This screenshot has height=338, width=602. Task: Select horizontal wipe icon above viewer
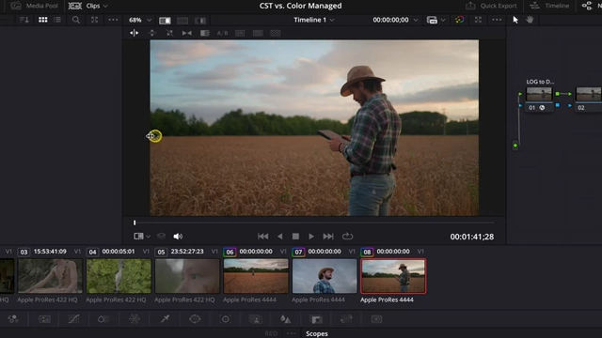[x=134, y=33]
